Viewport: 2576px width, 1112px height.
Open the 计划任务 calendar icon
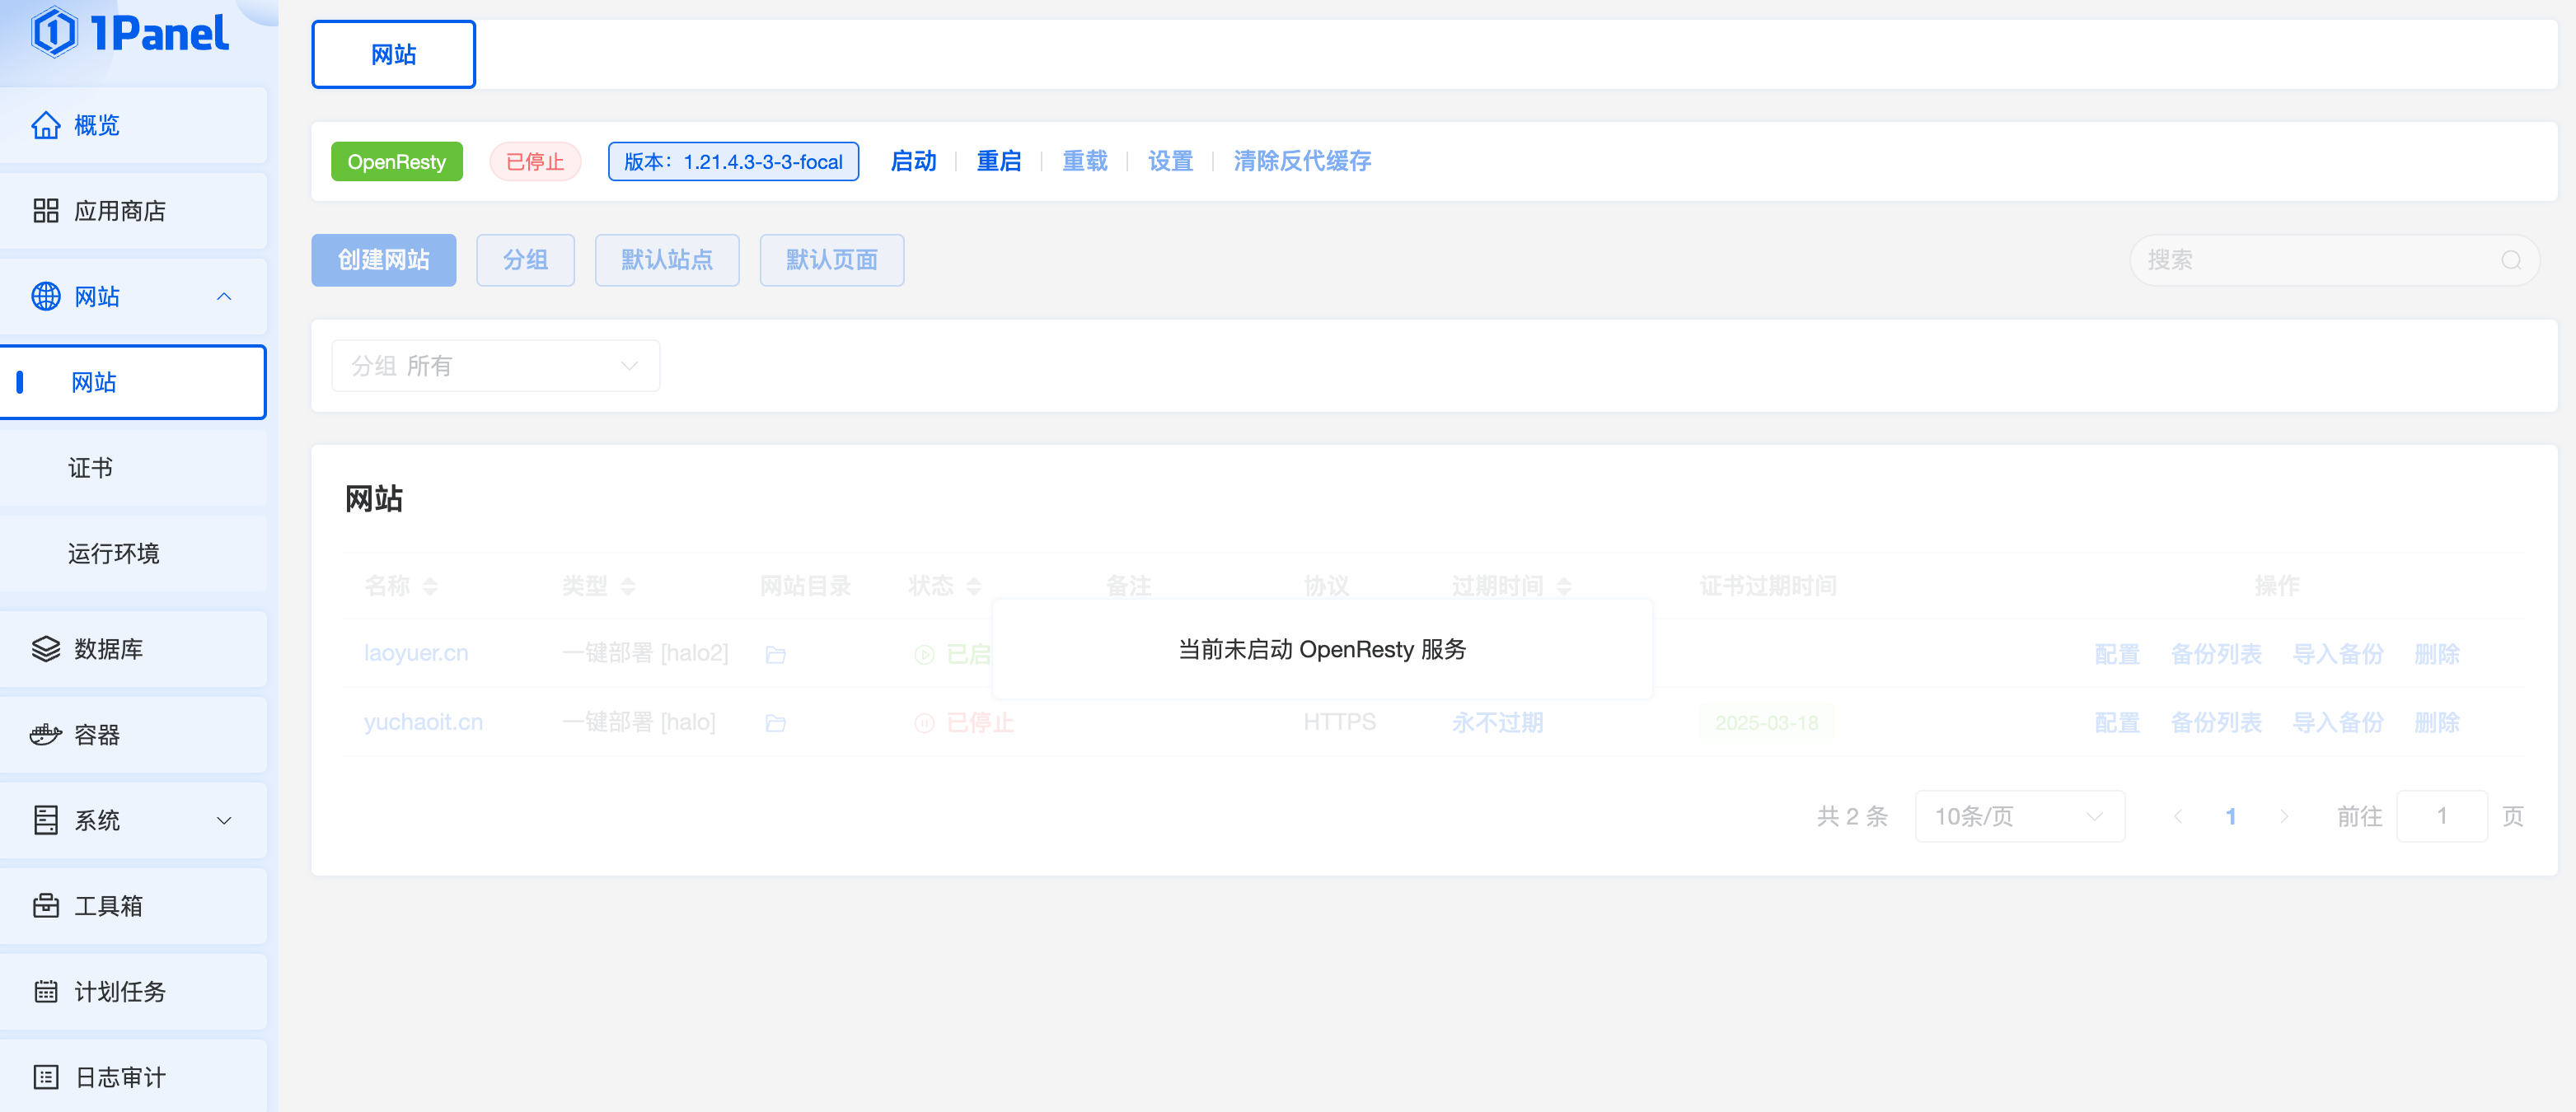point(46,992)
